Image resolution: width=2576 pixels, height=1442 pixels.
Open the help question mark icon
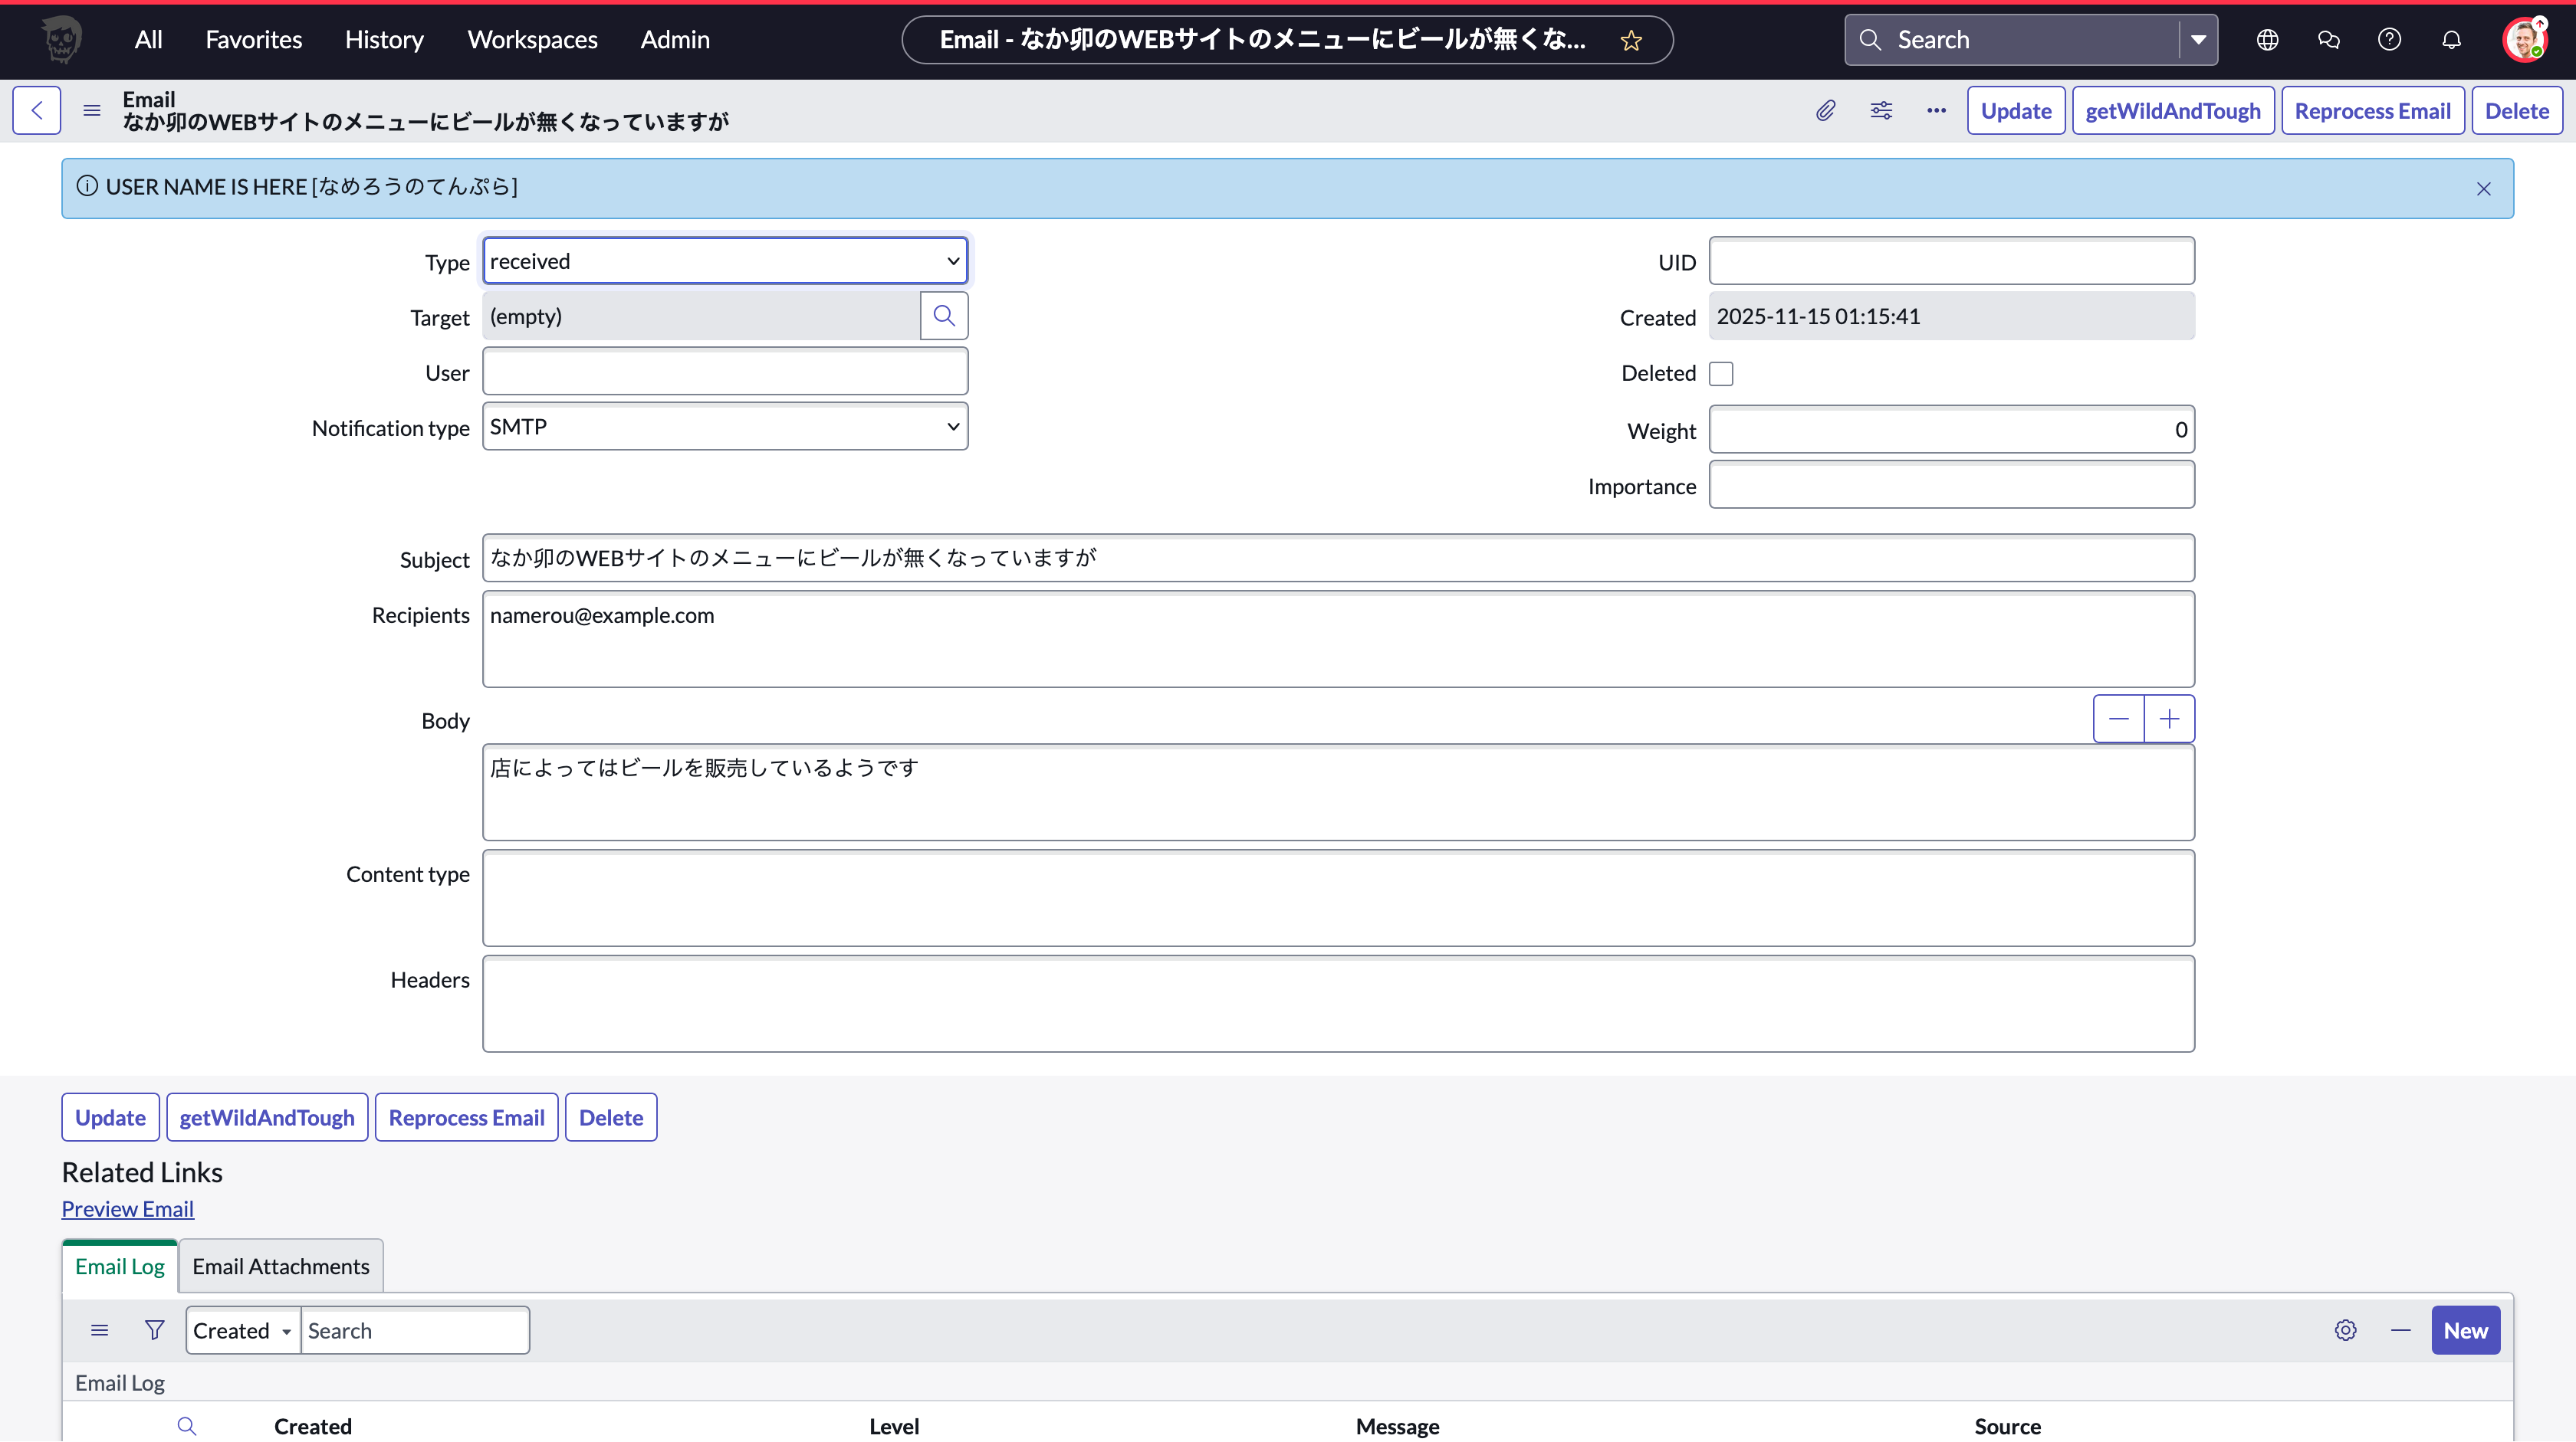tap(2389, 40)
